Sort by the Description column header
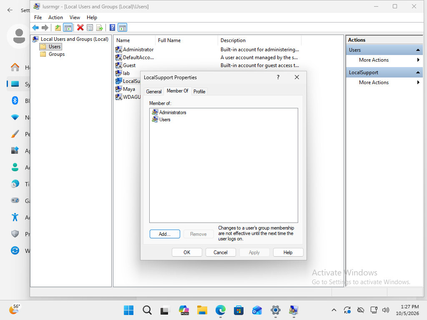 pyautogui.click(x=259, y=40)
